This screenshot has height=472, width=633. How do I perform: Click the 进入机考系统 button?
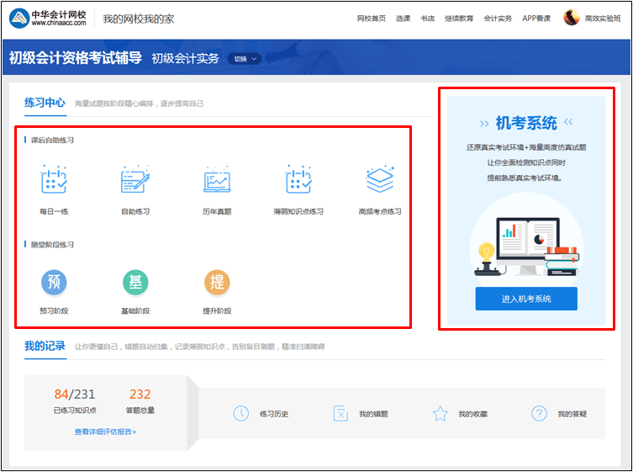tap(526, 299)
